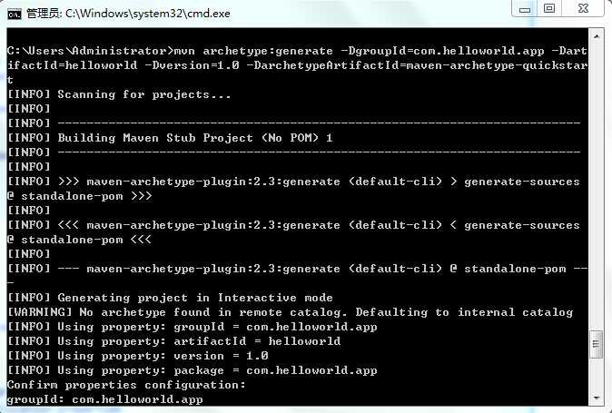Close the cmd.exe window
The image size is (612, 413).
click(584, 9)
